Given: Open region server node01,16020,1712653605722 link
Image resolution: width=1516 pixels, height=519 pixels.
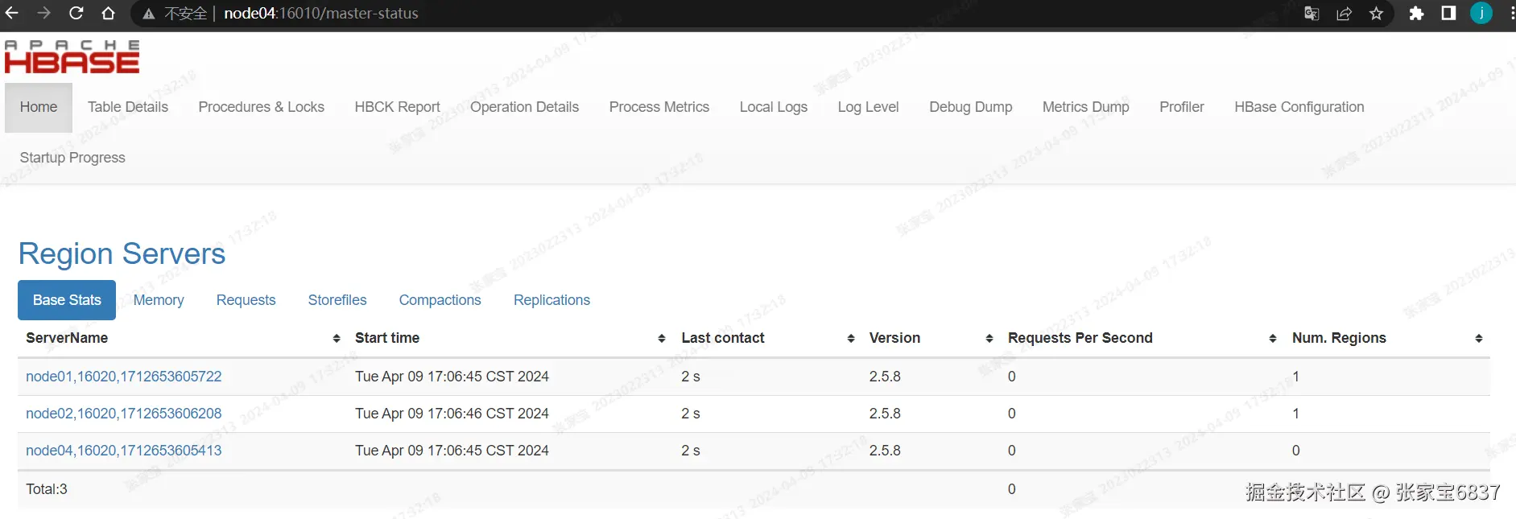Looking at the screenshot, I should 123,377.
